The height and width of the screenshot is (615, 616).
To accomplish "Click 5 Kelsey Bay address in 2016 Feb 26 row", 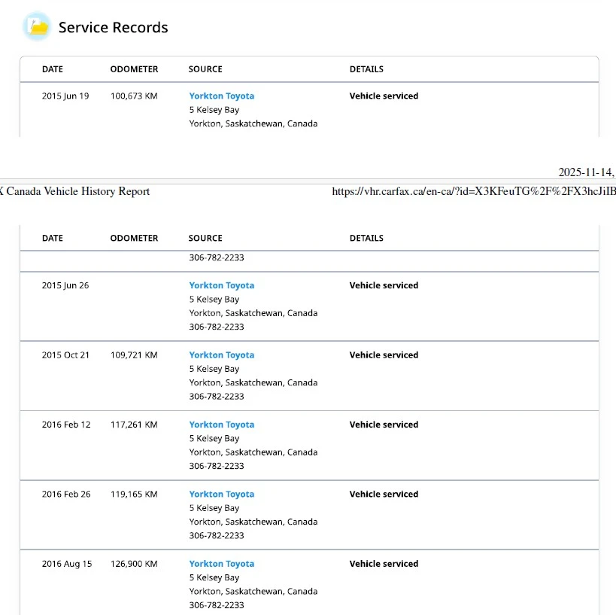I will (214, 508).
